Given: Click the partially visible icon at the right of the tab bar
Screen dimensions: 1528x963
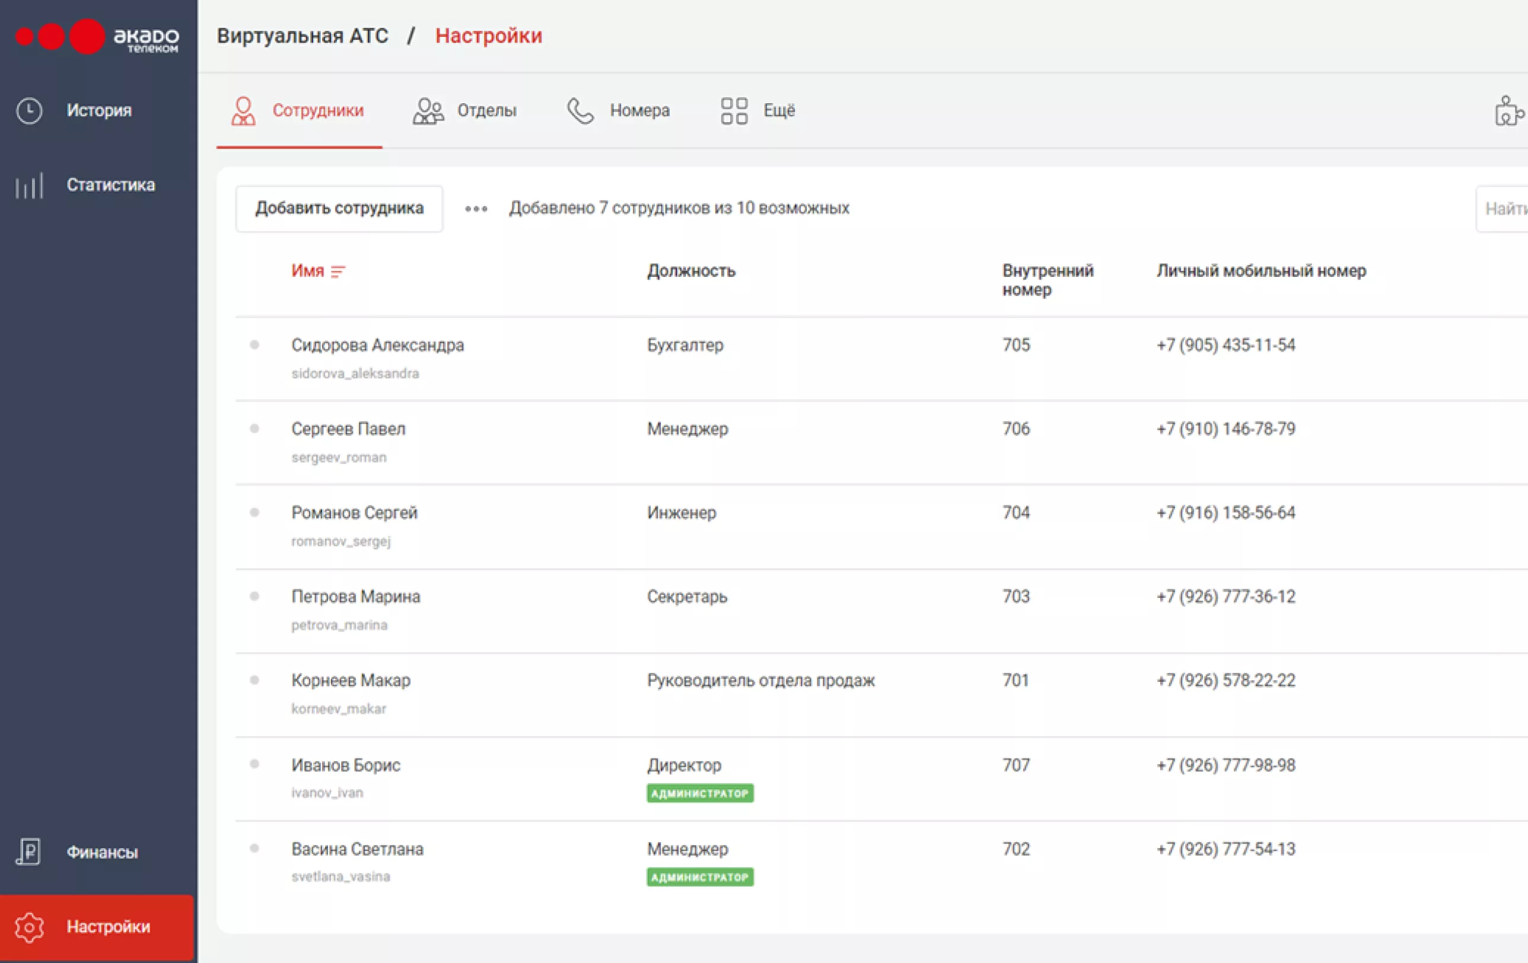Looking at the screenshot, I should click(1510, 110).
